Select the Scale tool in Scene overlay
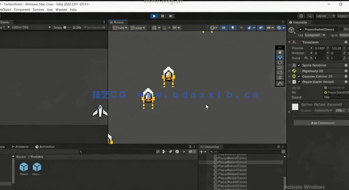Screen dimensions: 349x190 280,67
